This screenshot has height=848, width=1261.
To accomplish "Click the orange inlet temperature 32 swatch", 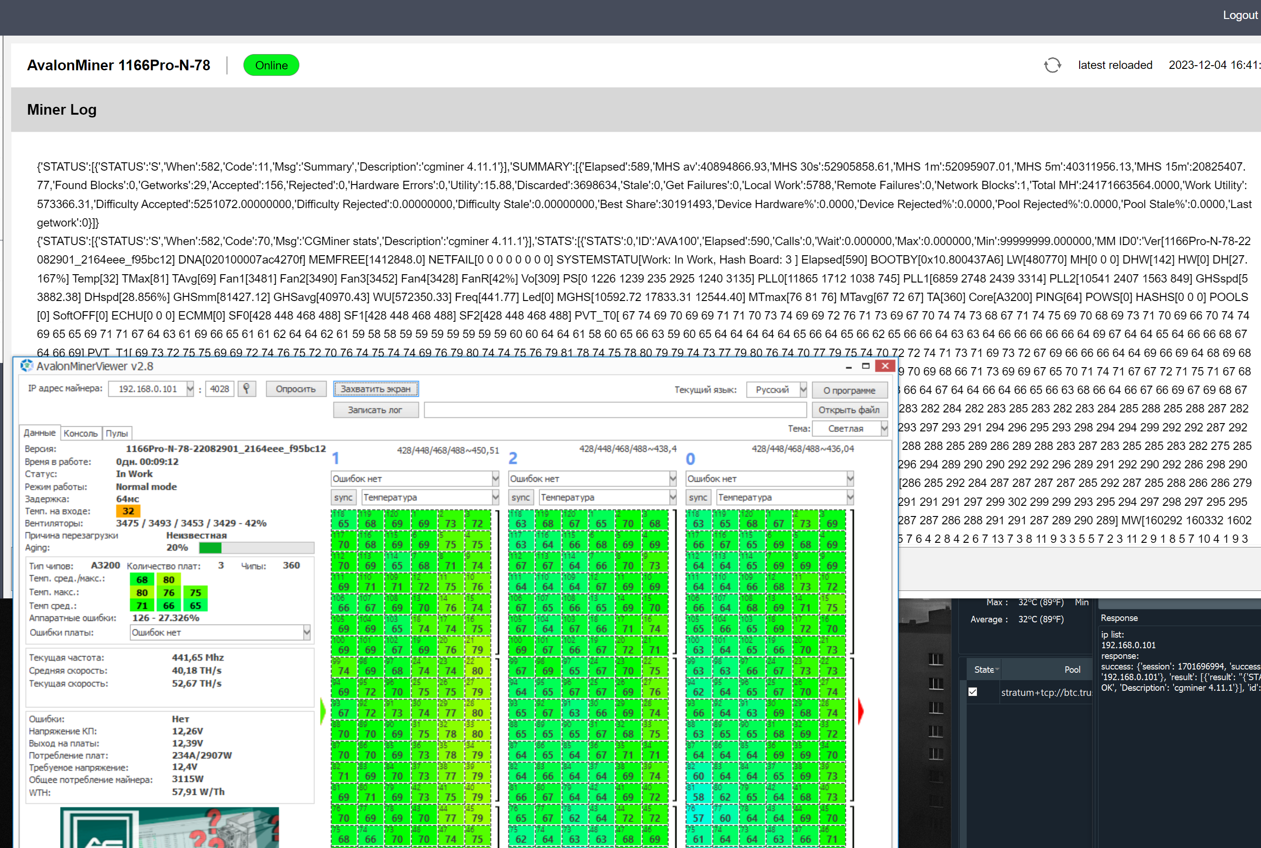I will pos(128,510).
